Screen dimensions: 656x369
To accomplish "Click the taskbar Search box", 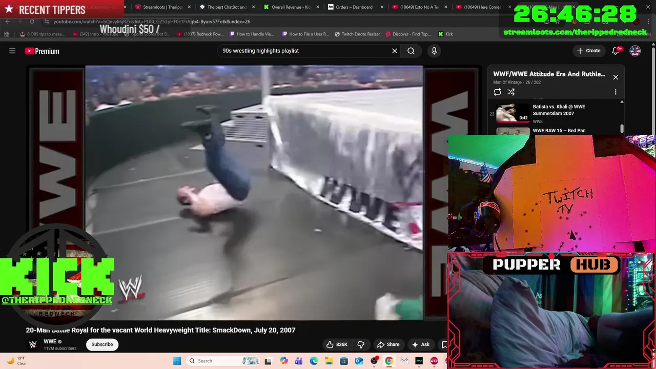I will [x=223, y=361].
